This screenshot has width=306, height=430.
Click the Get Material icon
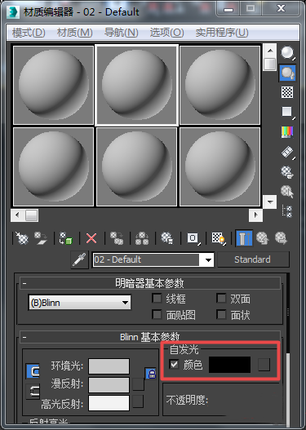tap(22, 238)
